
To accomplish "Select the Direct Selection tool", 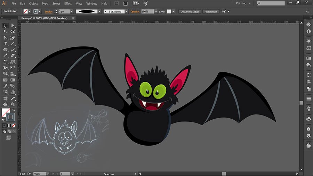I will pos(13,25).
